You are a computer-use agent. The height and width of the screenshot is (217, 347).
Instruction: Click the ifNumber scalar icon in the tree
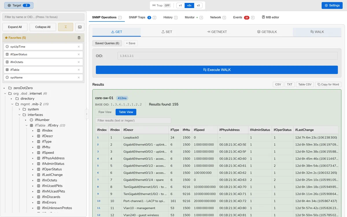pos(32,120)
